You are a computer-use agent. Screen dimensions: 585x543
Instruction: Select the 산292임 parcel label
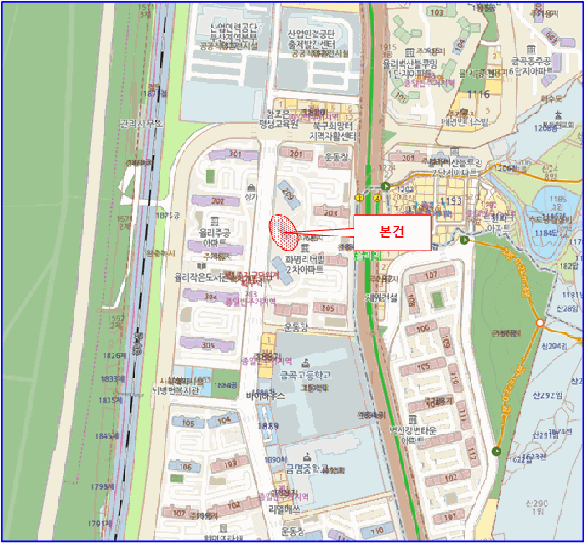click(x=547, y=395)
